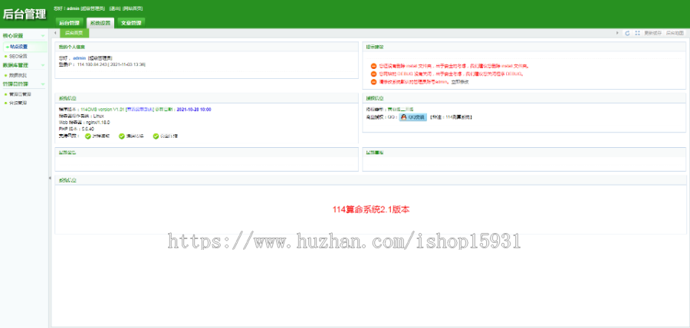Click the 后台地图 button at top right
This screenshot has width=690, height=328.
point(675,33)
